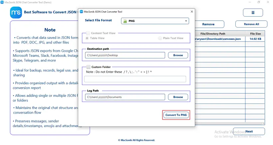Click the horizontal scrollbar under file list
The height and width of the screenshot is (145, 273).
(x=229, y=123)
